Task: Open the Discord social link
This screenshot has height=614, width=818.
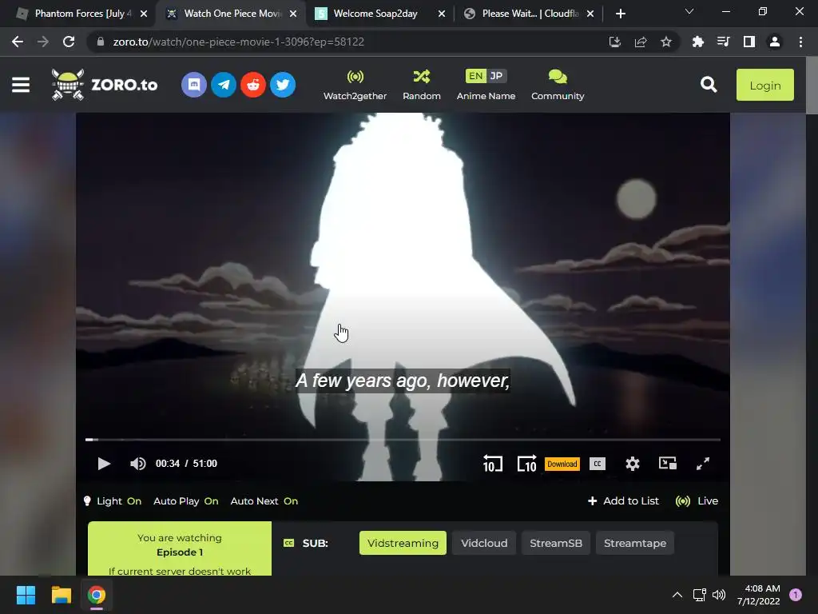Action: pos(194,85)
